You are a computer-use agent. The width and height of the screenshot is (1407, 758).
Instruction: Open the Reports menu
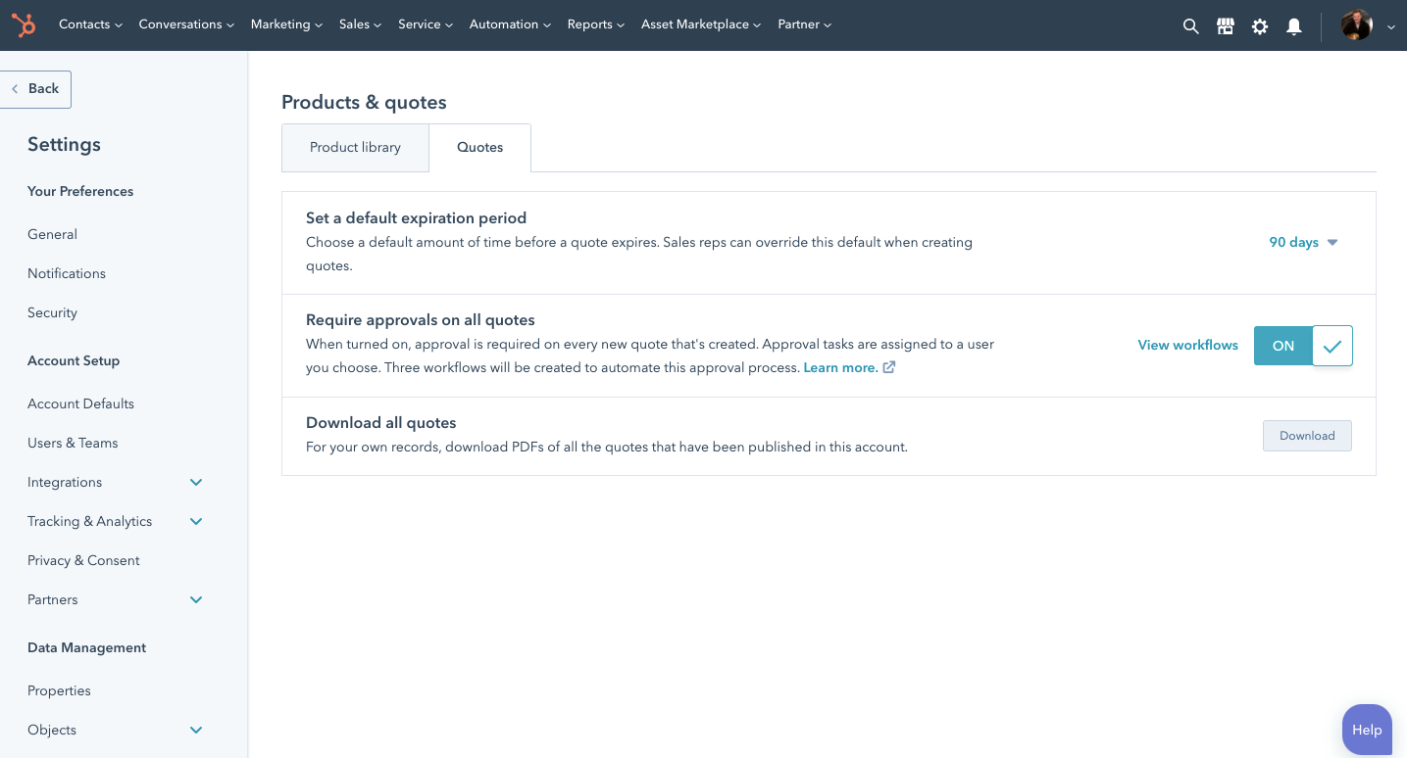click(x=596, y=24)
